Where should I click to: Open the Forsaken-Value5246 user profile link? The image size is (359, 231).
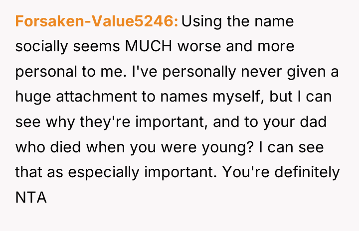coord(97,21)
